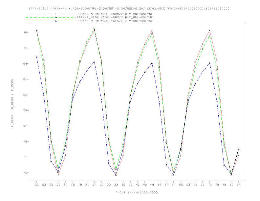Viewport: 260px width, 201px height.
Task: Click the red solid legend line sample
Action: tap(51, 14)
